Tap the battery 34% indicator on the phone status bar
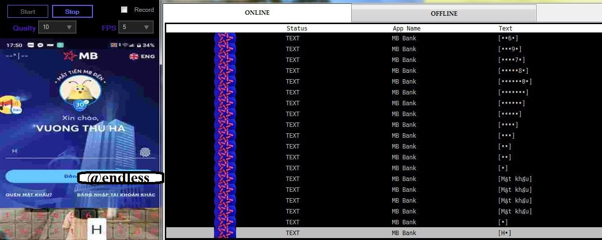 [146, 45]
